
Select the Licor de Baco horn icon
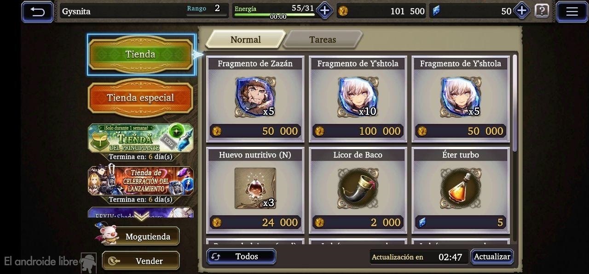tap(358, 188)
